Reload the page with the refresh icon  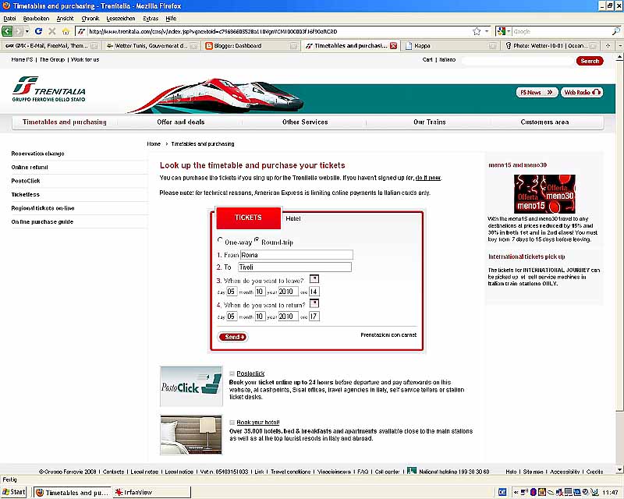[x=38, y=31]
